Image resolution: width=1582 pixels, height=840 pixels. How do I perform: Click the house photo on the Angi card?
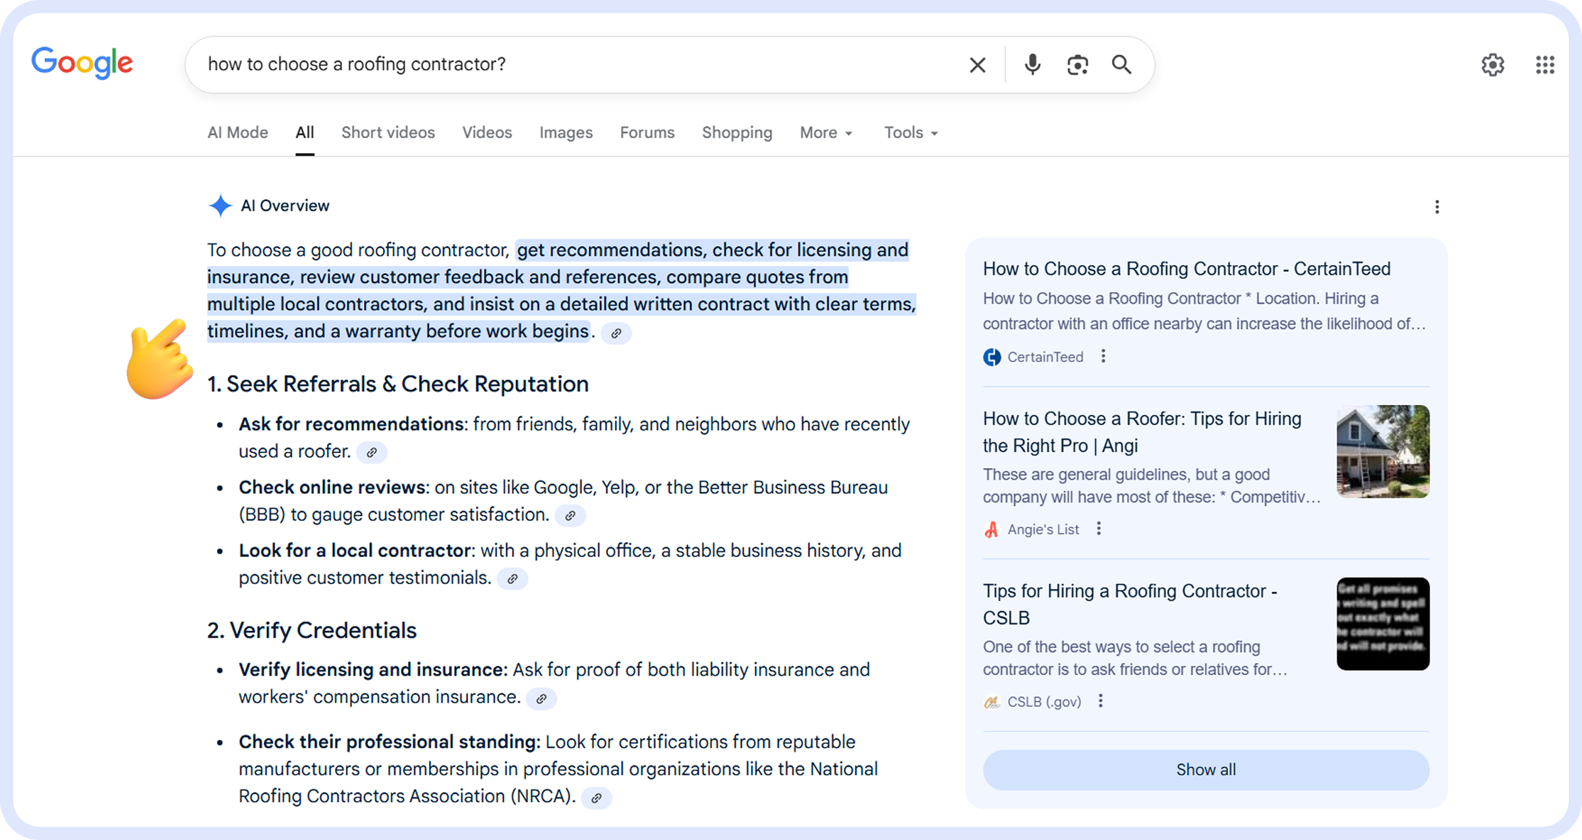1382,452
